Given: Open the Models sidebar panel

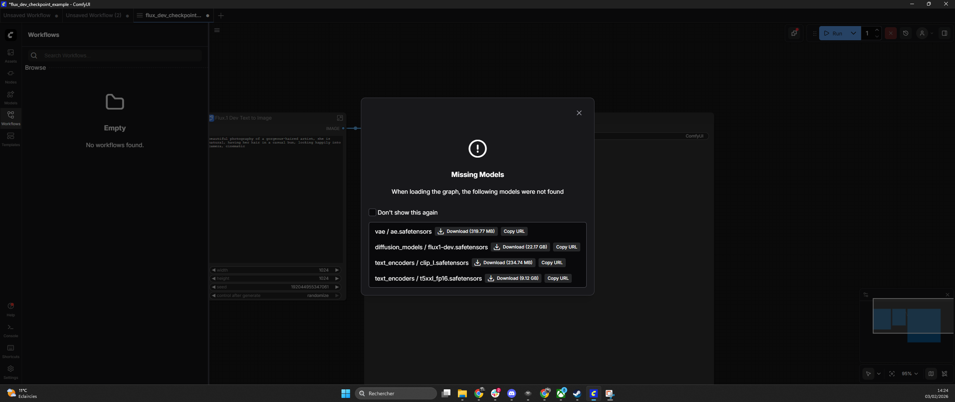Looking at the screenshot, I should tap(10, 97).
